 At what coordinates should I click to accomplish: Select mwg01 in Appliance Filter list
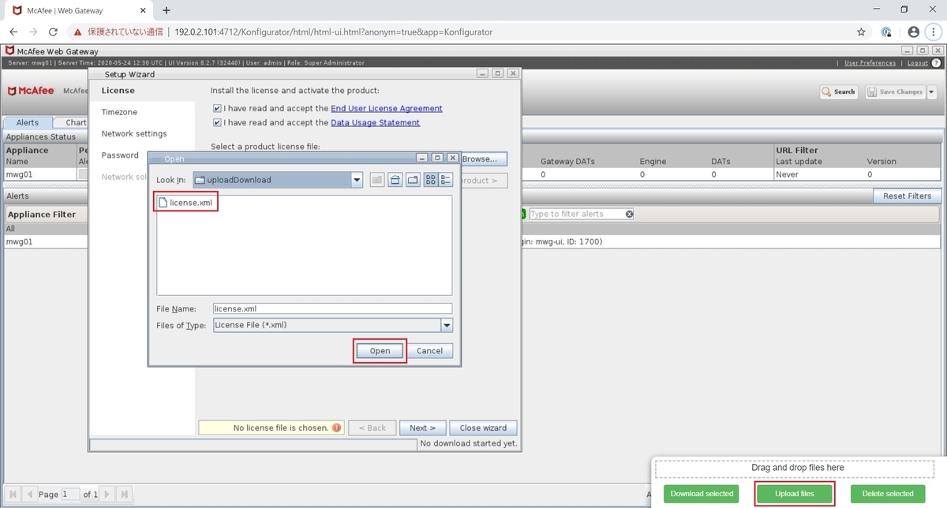45,241
